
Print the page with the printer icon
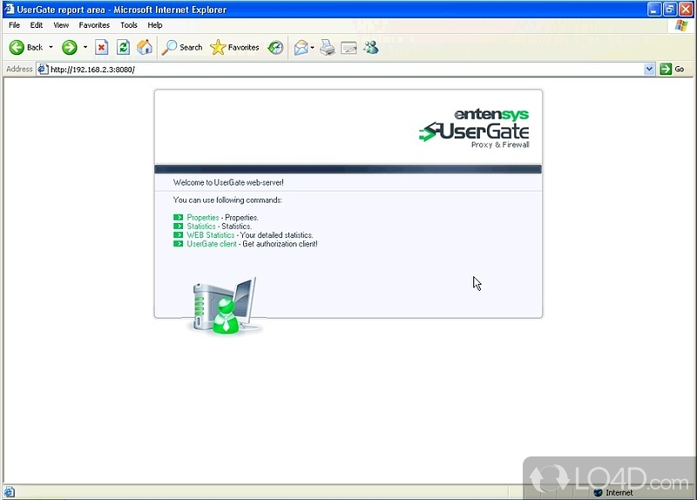pyautogui.click(x=328, y=47)
